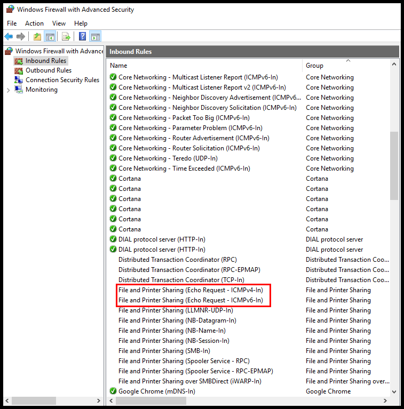Image resolution: width=404 pixels, height=409 pixels.
Task: Click the Export List toolbar icon
Action: (66, 36)
